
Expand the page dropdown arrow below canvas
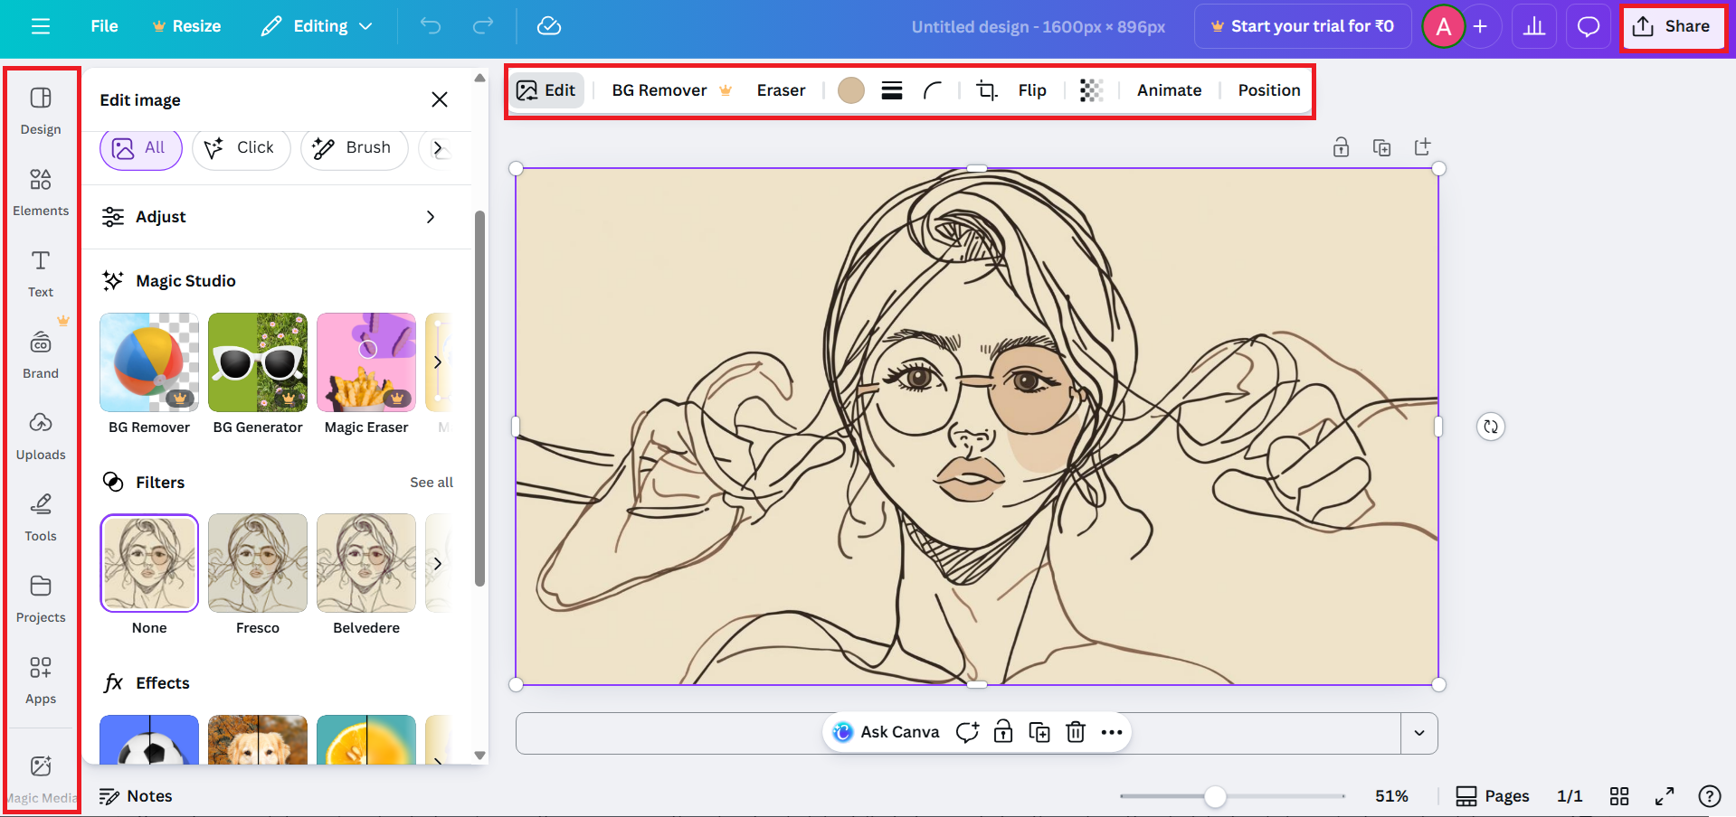click(1418, 733)
